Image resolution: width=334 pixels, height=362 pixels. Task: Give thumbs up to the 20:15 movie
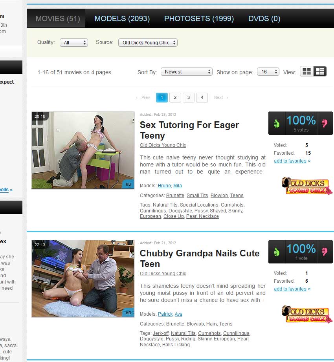coord(277,124)
